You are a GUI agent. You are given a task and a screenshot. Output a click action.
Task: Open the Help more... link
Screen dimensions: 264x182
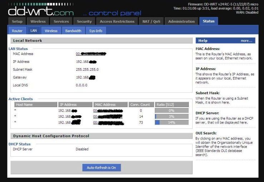[246, 41]
